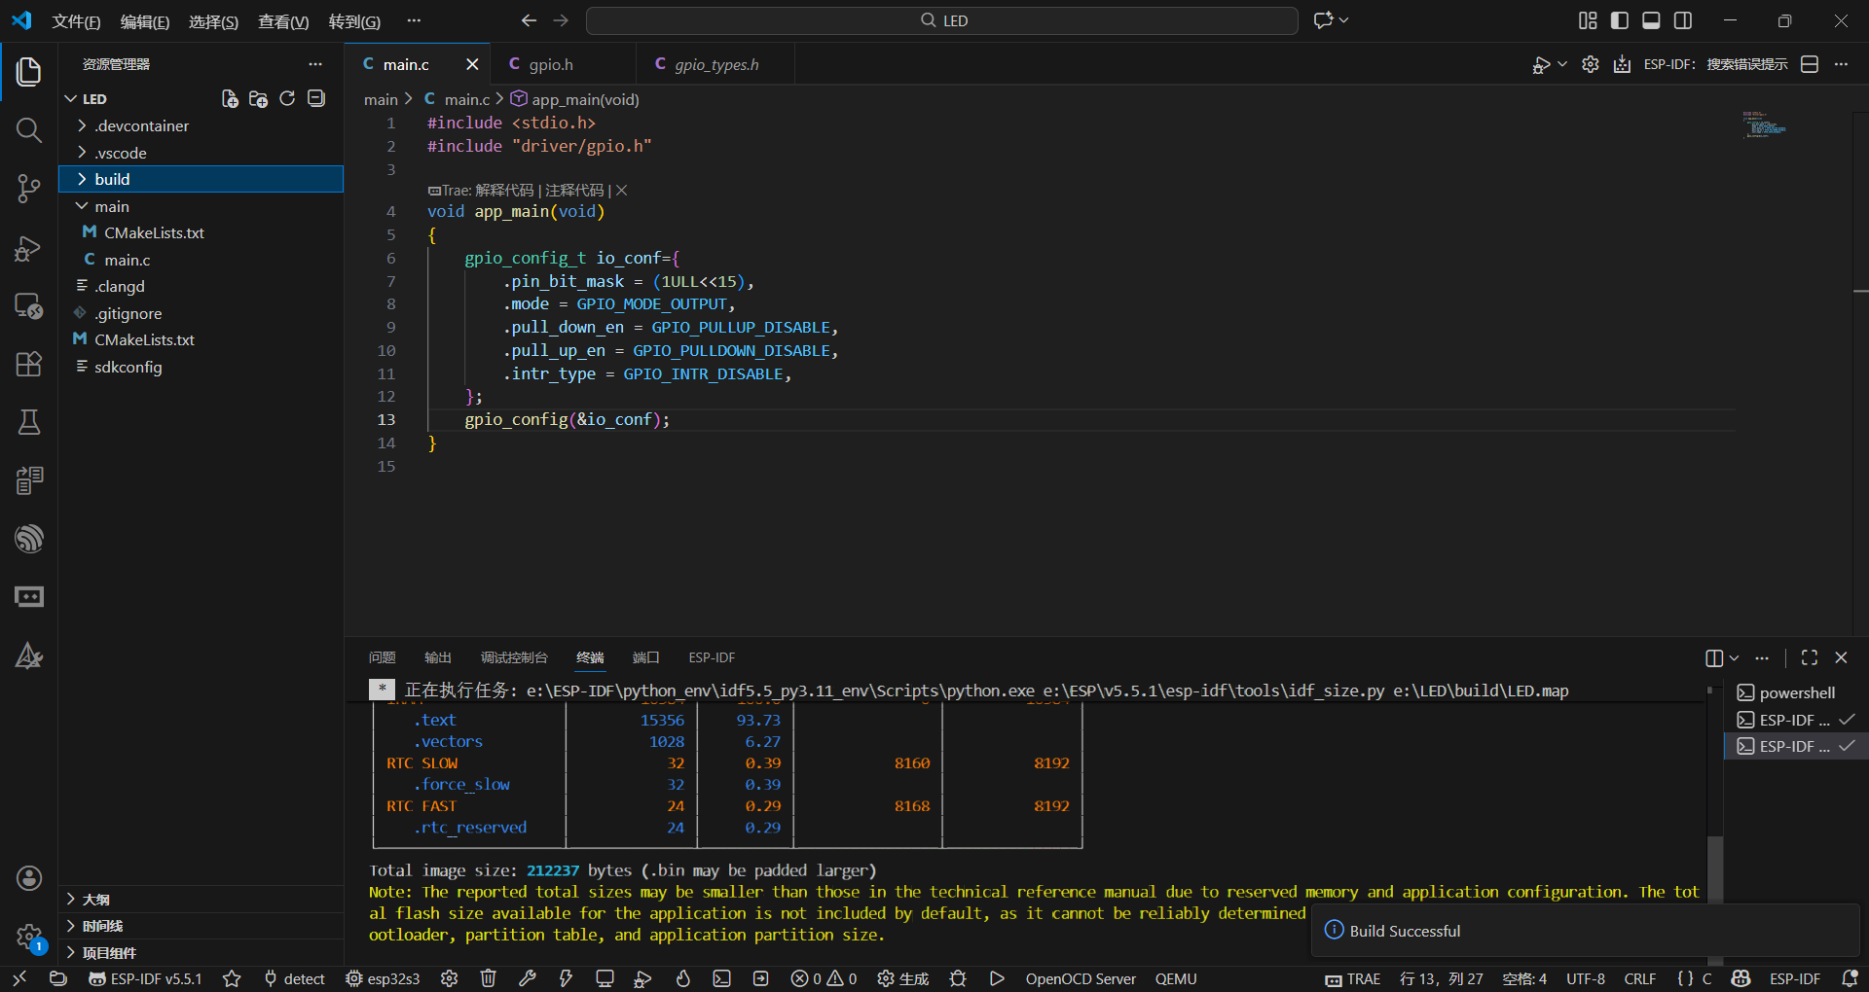Open the ESP-IDF Espressif activity icon
The width and height of the screenshot is (1869, 992).
(x=29, y=538)
